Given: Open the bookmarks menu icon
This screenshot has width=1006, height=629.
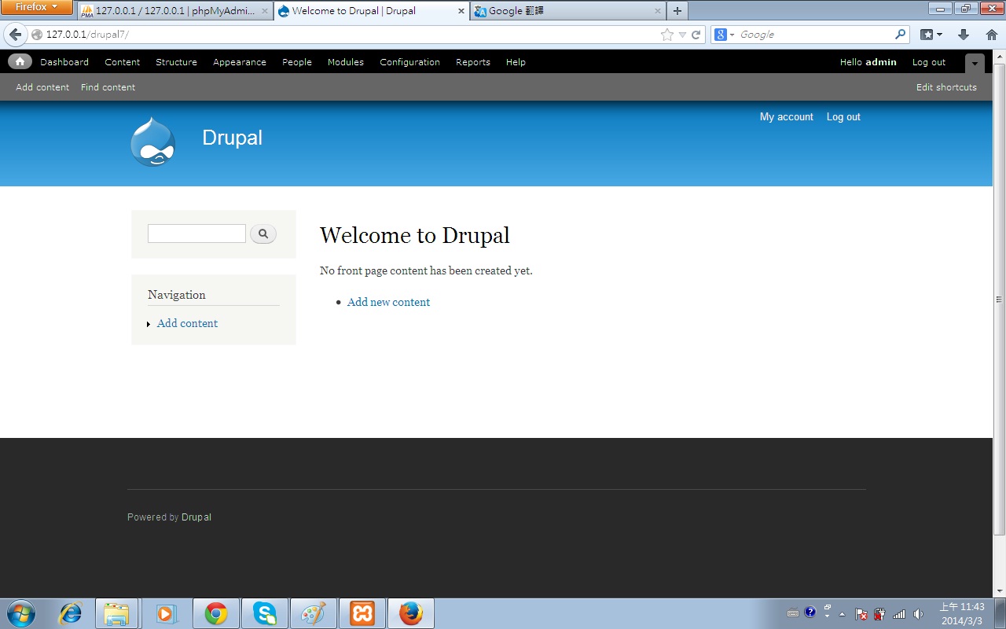Looking at the screenshot, I should tap(931, 35).
